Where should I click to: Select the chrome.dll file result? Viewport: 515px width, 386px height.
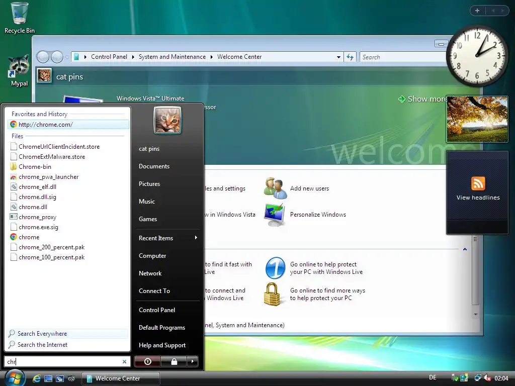(33, 207)
